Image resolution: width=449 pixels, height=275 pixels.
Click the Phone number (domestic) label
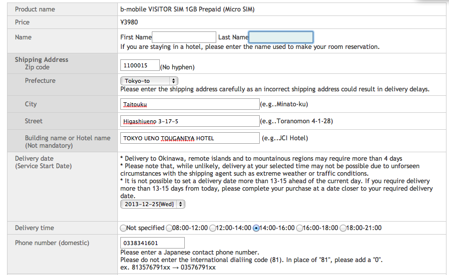tap(52, 243)
